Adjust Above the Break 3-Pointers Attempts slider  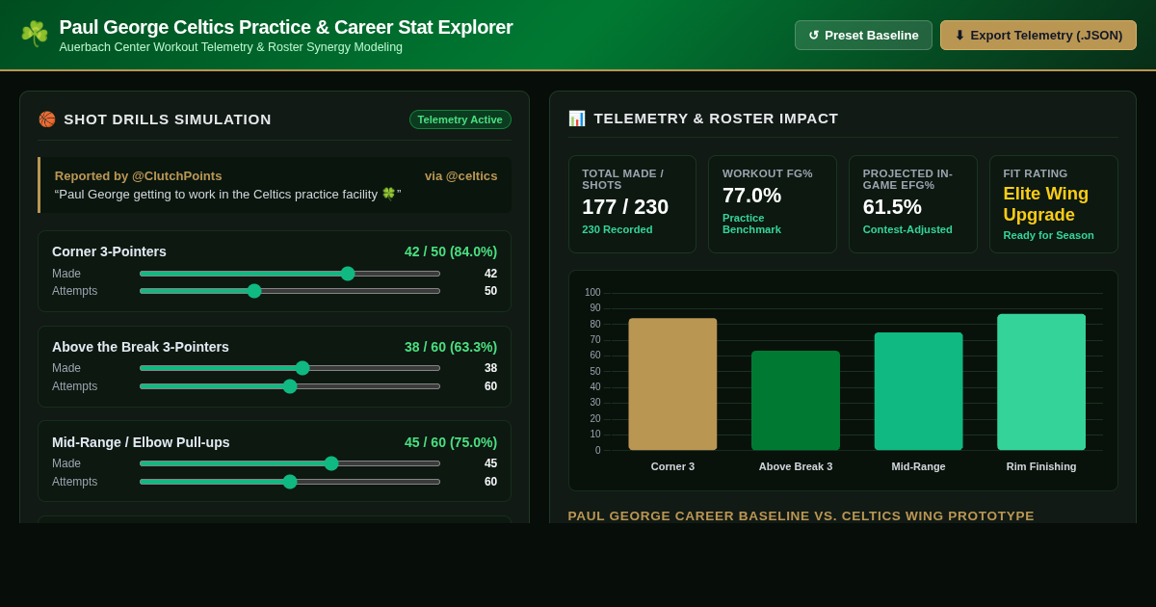point(290,386)
